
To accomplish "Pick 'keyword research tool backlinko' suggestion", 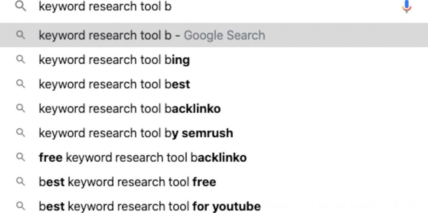I will coord(214,108).
